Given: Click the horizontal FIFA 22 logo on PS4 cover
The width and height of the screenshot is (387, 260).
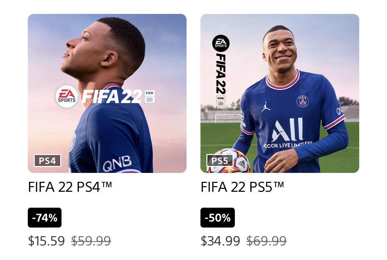Looking at the screenshot, I should [x=112, y=97].
